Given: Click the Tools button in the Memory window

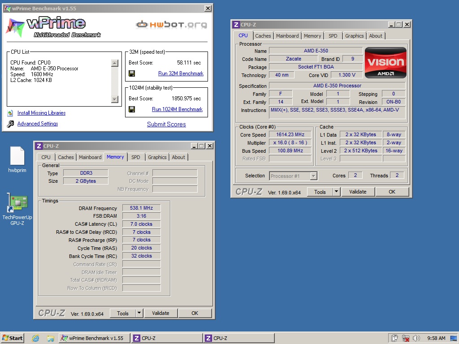Looking at the screenshot, I should [123, 313].
